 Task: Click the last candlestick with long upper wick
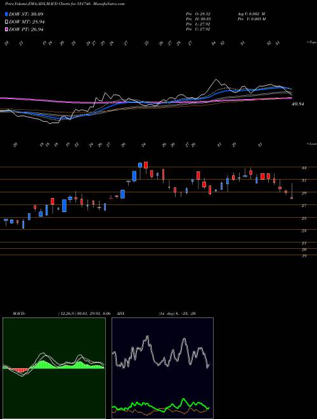(x=292, y=191)
